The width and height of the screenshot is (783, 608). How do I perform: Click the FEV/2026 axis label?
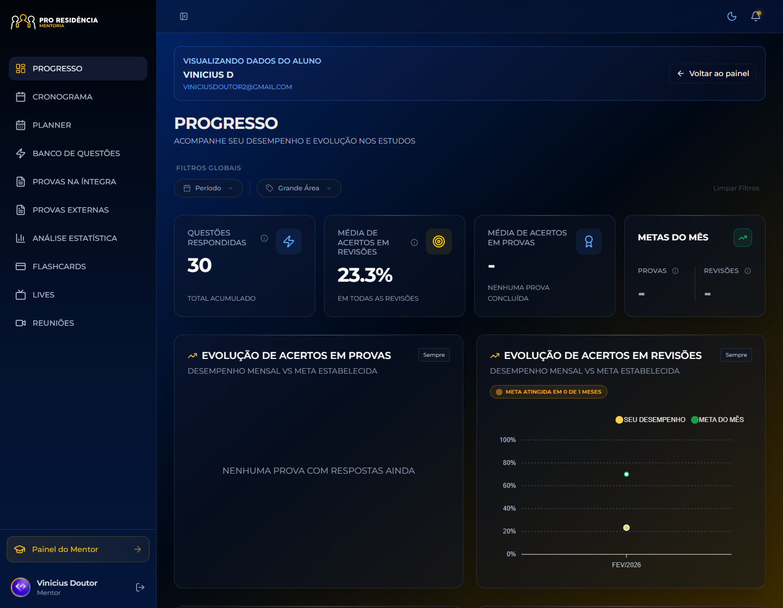[626, 565]
